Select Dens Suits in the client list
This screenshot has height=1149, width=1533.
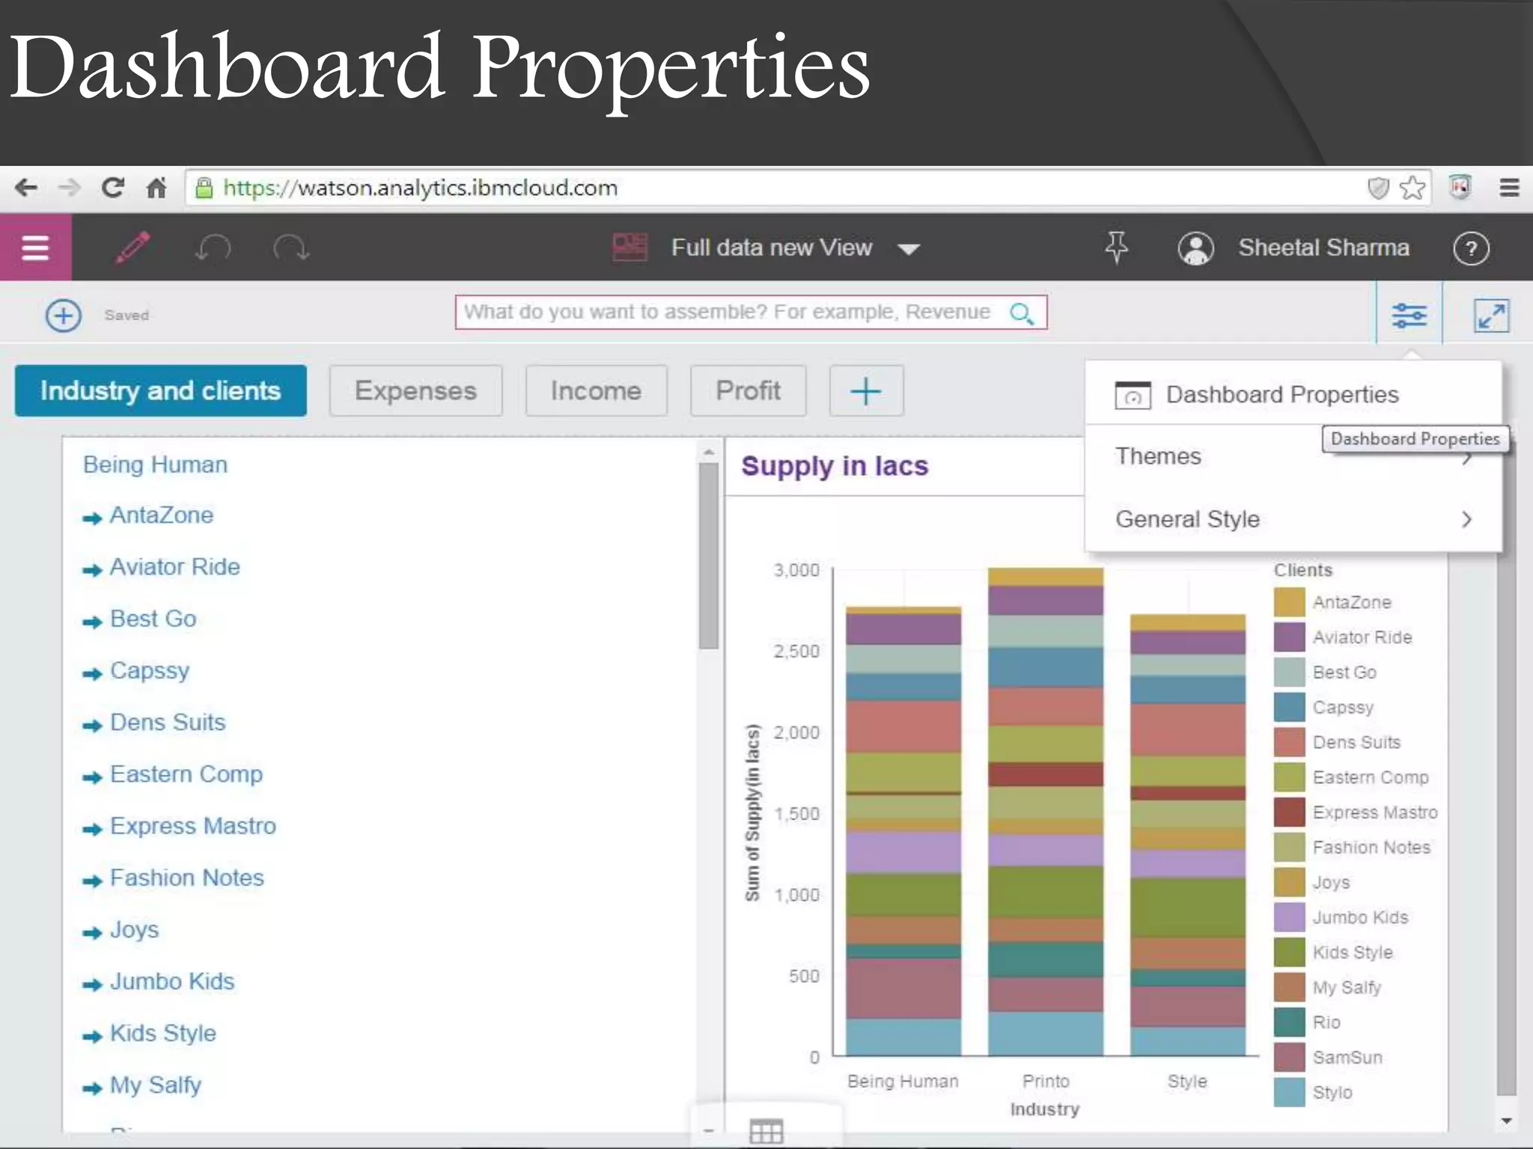[x=167, y=723]
